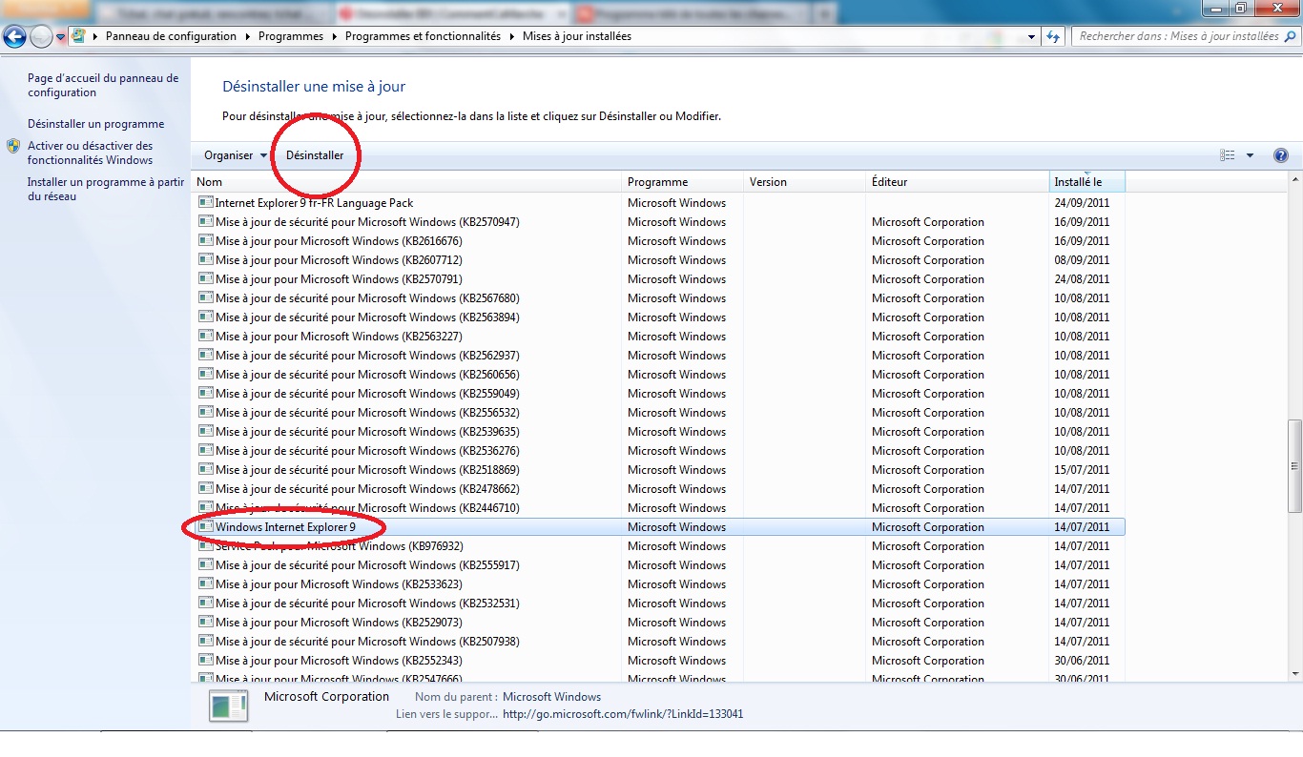
Task: Click the update icon for KB2570791
Action: tap(206, 278)
